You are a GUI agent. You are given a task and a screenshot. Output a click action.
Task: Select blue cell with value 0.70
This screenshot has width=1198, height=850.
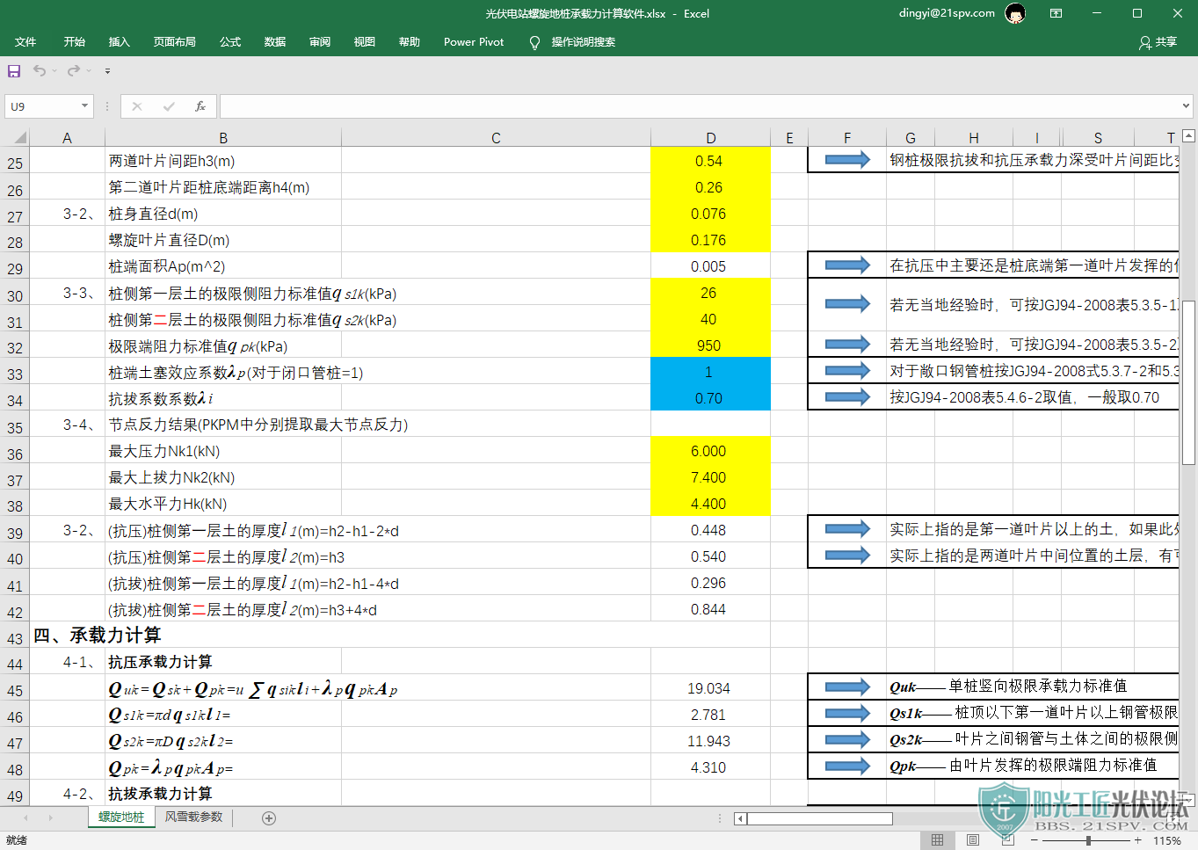[x=710, y=398]
